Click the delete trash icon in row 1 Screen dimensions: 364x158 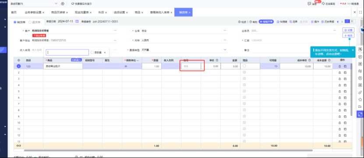pos(339,66)
